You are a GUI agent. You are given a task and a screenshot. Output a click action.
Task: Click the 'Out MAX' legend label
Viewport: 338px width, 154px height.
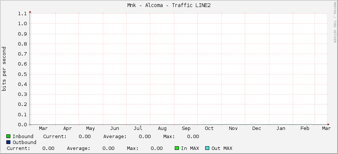[222, 148]
